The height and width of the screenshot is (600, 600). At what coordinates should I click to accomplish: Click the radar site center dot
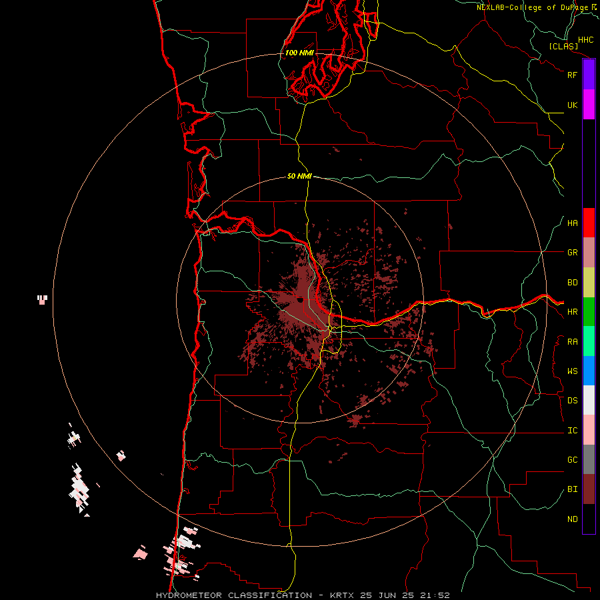pos(301,299)
